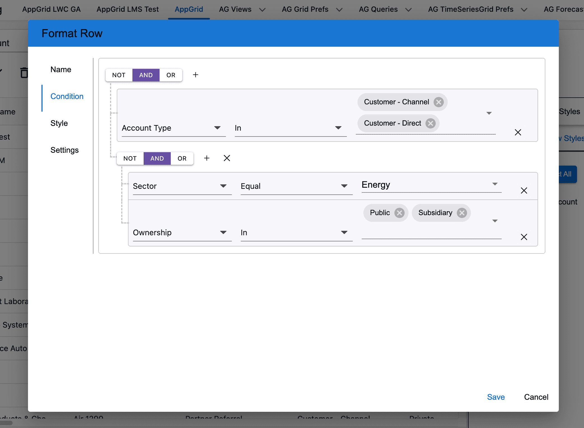584x428 pixels.
Task: Switch the top-level group to OR
Action: 171,75
